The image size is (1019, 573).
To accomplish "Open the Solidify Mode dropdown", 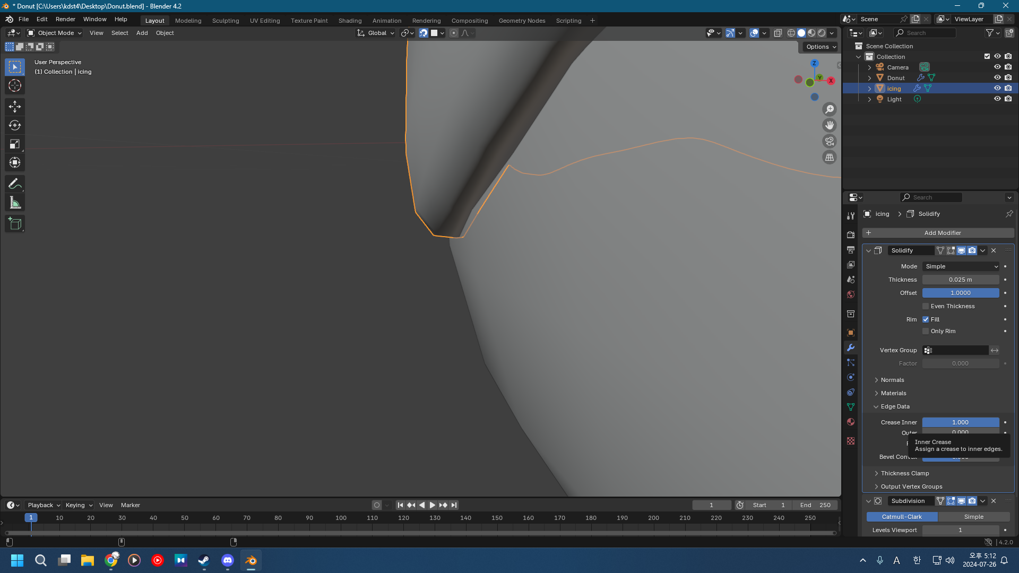I will tap(961, 266).
